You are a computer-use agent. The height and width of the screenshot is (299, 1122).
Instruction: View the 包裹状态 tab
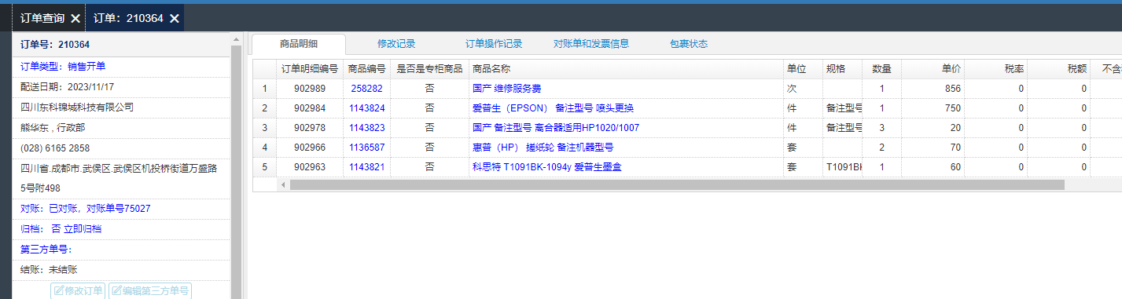[689, 44]
